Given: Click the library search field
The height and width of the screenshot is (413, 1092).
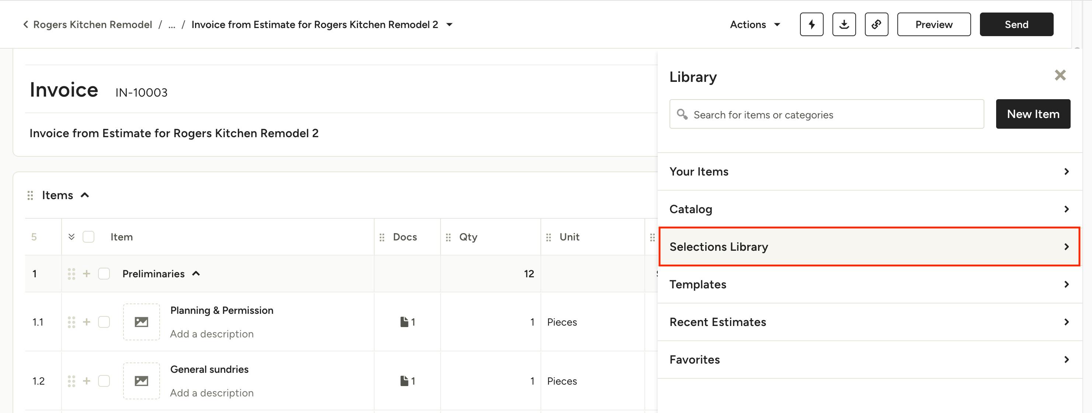Looking at the screenshot, I should (827, 114).
